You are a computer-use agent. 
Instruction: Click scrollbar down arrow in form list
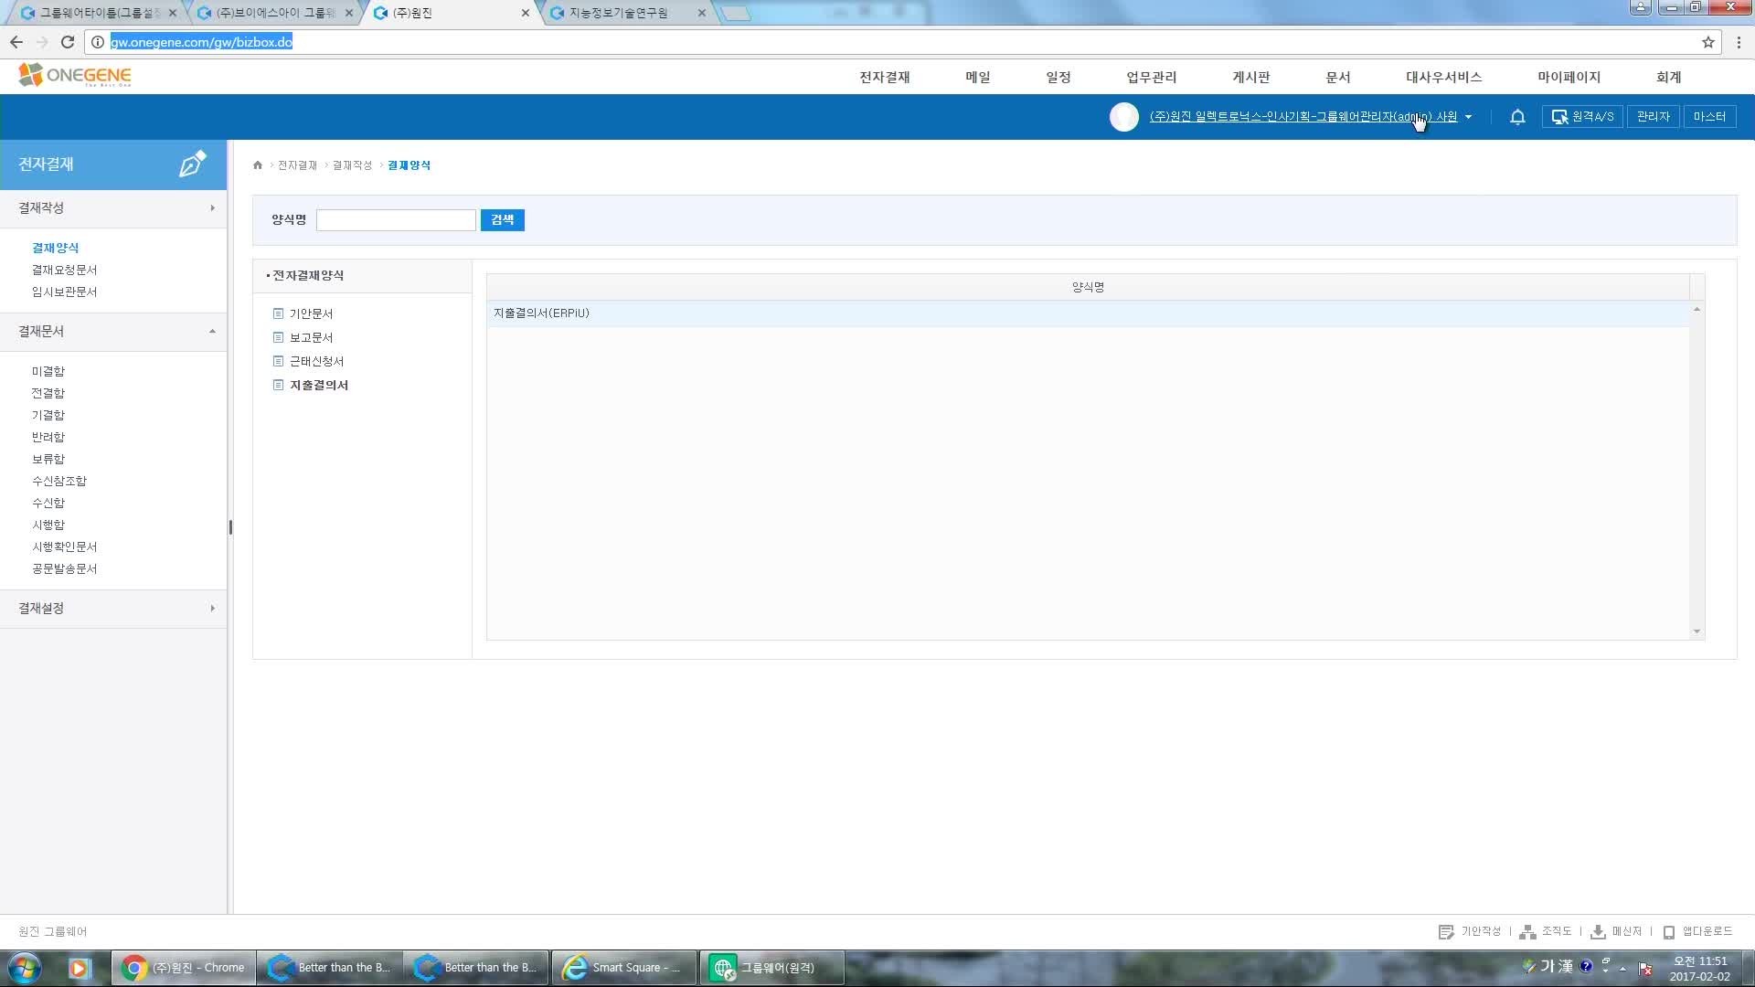(1696, 631)
